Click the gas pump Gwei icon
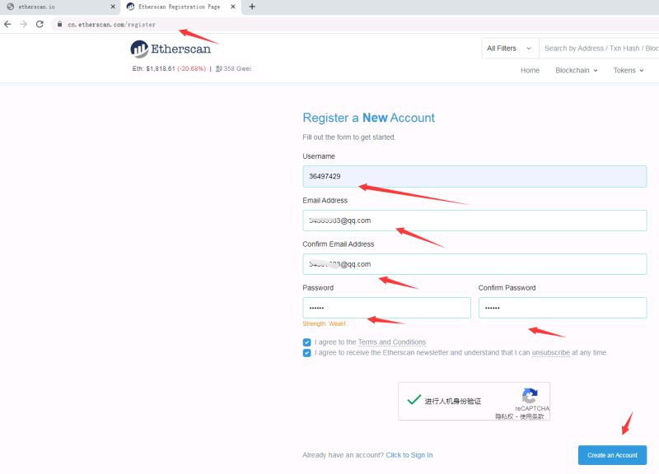 218,68
